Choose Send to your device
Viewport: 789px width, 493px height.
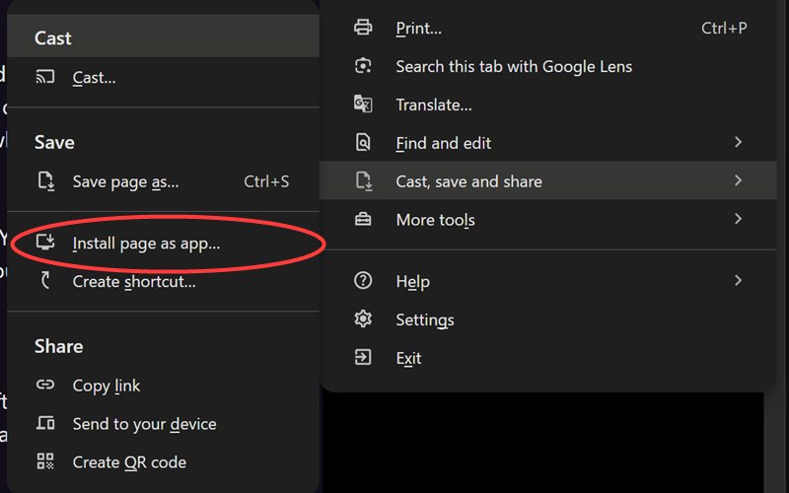coord(163,424)
